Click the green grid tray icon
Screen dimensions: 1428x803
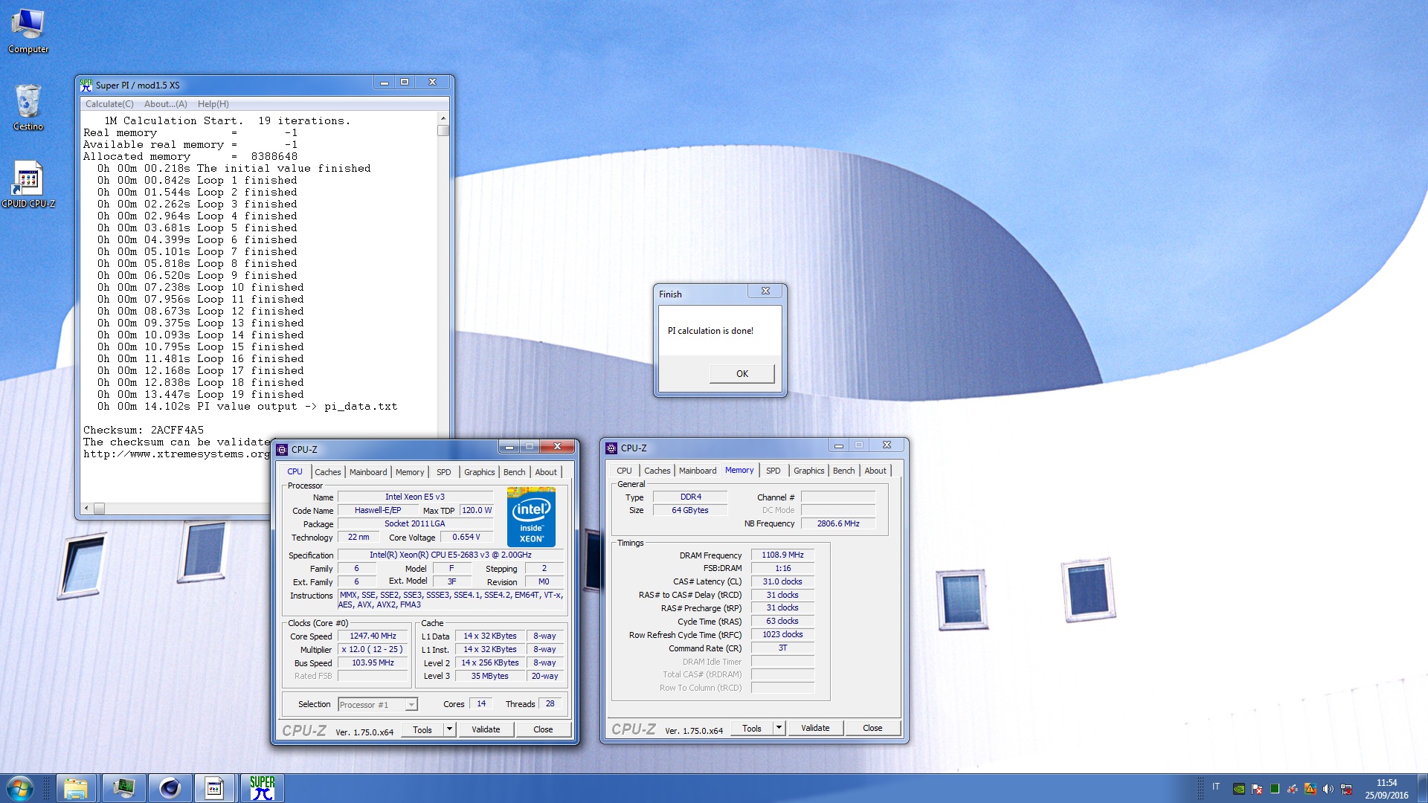tap(1275, 789)
